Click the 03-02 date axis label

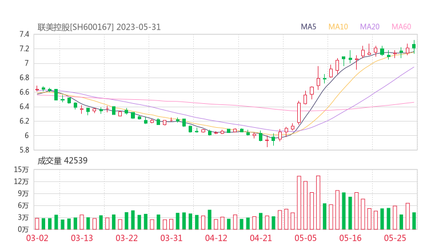pyautogui.click(x=37, y=238)
